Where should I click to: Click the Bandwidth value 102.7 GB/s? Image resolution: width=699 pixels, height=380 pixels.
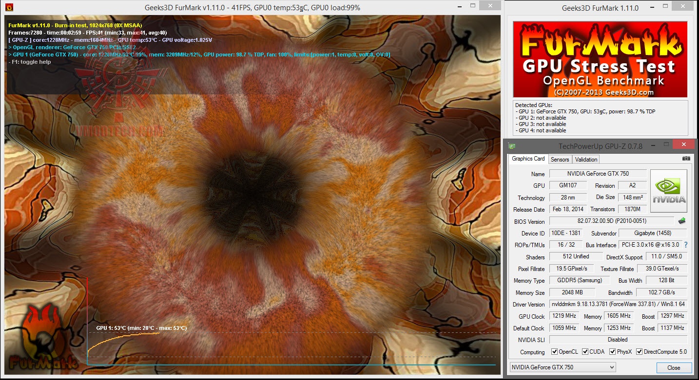click(x=661, y=292)
